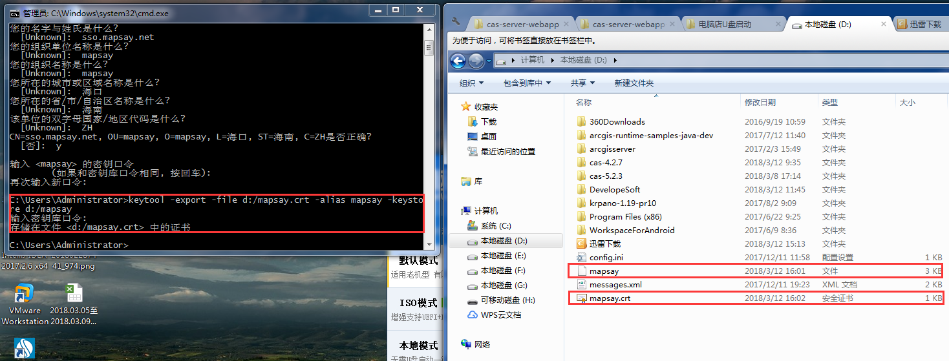The height and width of the screenshot is (361, 949).
Task: Select the WorkspaceForAndroid folder icon
Action: click(x=581, y=230)
